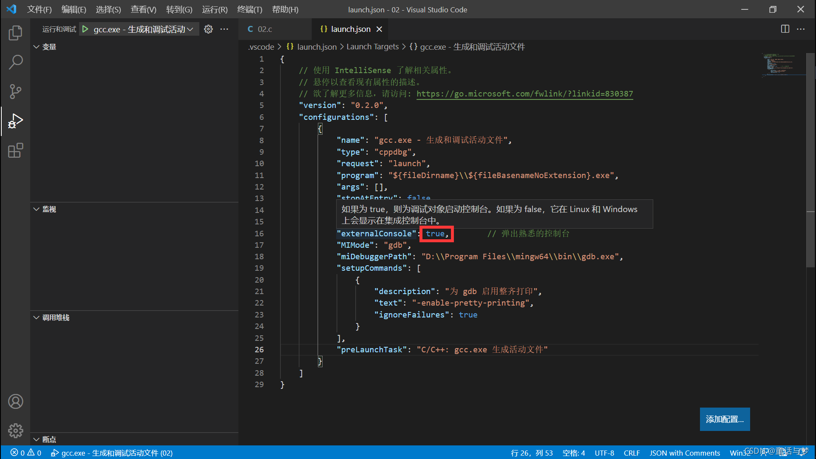The image size is (816, 459).
Task: Switch to the 02.c editor tab
Action: pos(275,29)
